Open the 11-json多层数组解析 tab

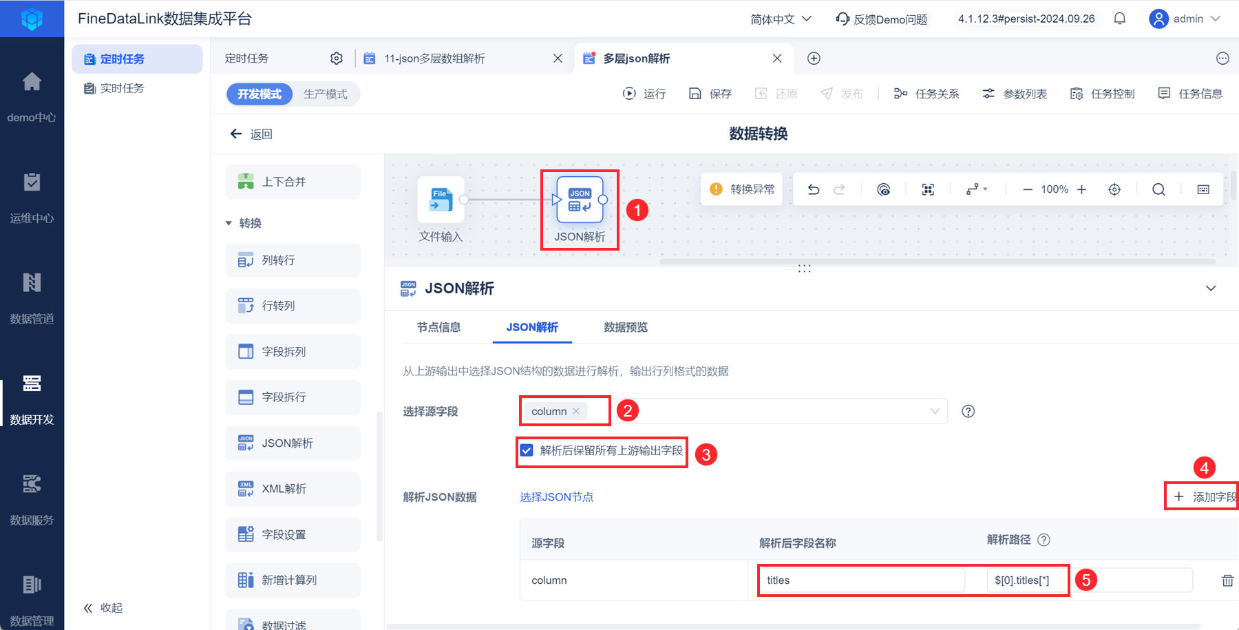pyautogui.click(x=434, y=59)
